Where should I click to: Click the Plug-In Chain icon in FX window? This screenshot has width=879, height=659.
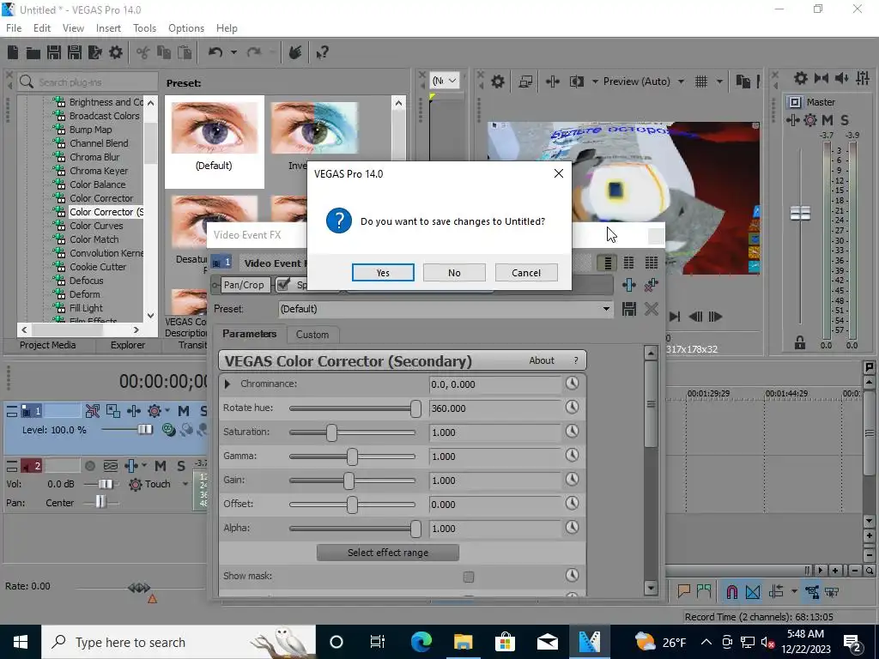pyautogui.click(x=629, y=285)
